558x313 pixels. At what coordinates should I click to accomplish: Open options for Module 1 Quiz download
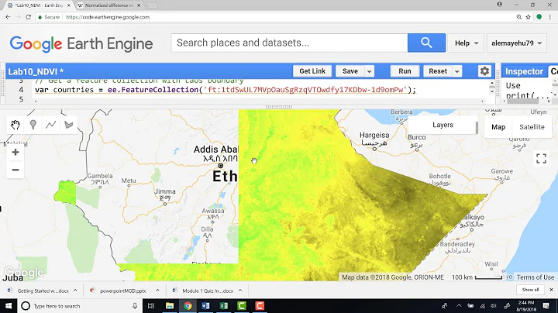point(240,291)
